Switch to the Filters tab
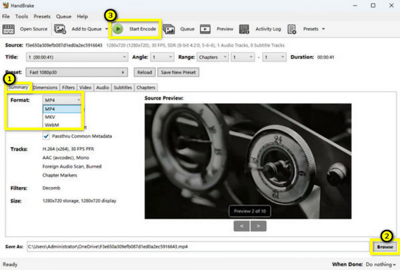Image resolution: width=400 pixels, height=270 pixels. pyautogui.click(x=69, y=87)
